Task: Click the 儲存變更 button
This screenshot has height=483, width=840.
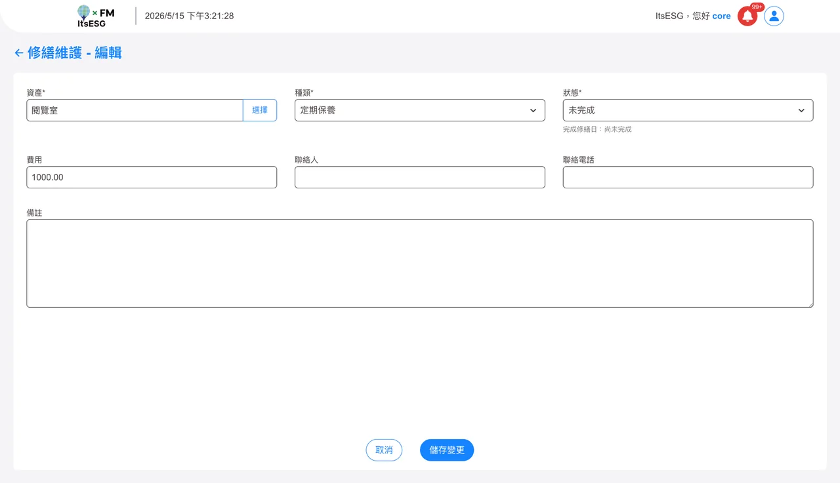Action: [x=447, y=450]
